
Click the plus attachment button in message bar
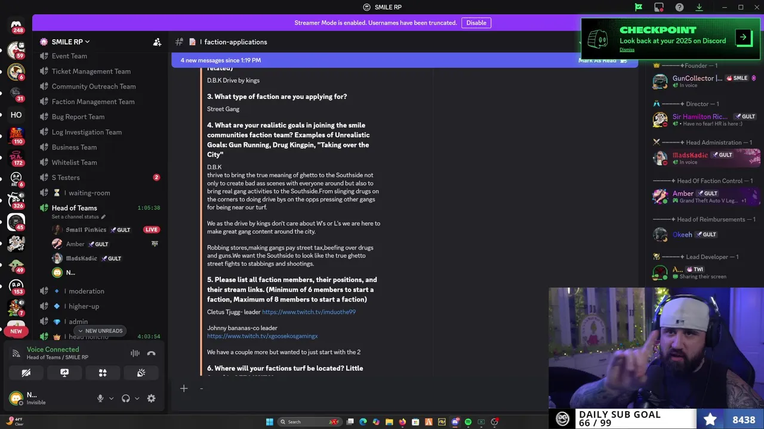tap(184, 388)
